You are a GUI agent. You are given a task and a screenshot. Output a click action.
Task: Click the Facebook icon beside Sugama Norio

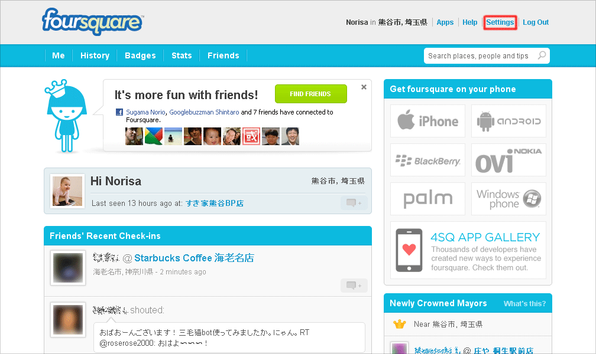pos(119,112)
